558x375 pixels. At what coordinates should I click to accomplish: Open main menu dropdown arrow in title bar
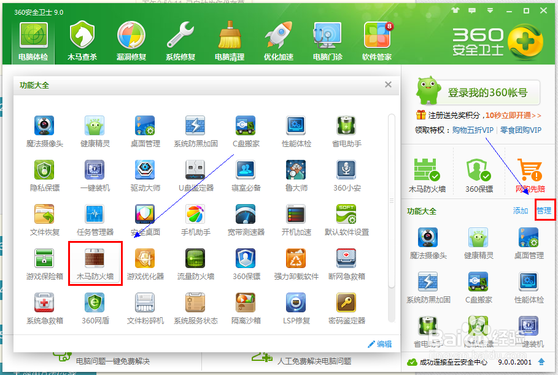490,10
